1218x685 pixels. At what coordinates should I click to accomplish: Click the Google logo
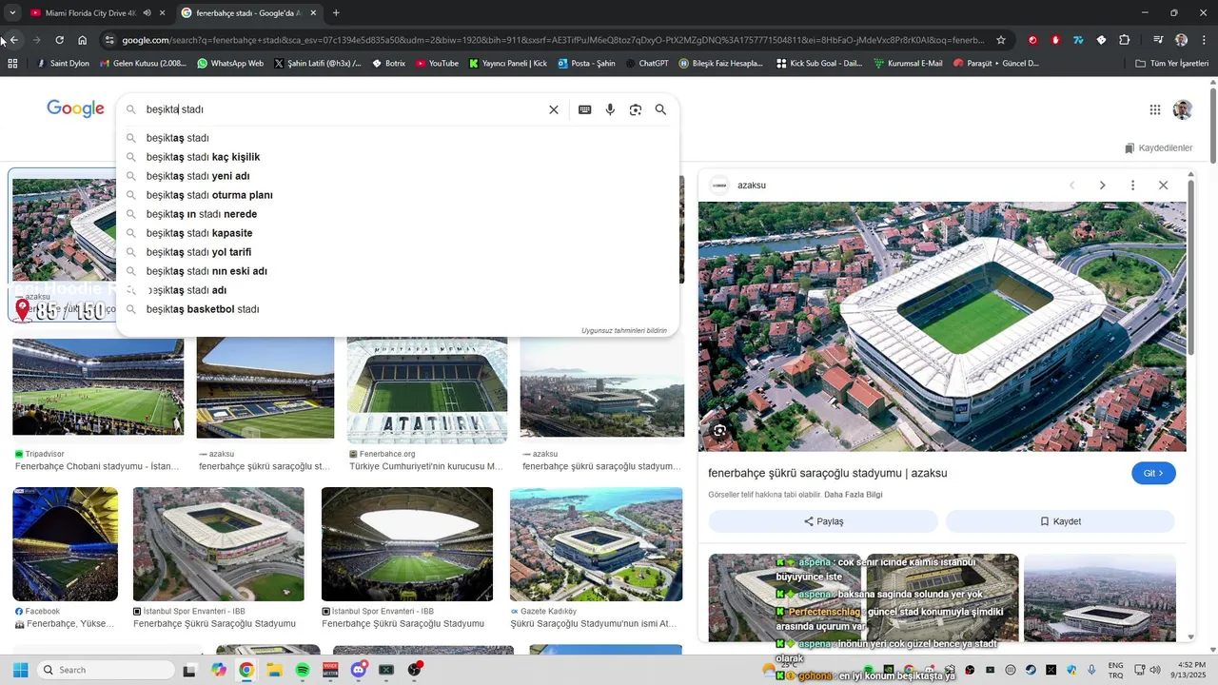pyautogui.click(x=75, y=109)
